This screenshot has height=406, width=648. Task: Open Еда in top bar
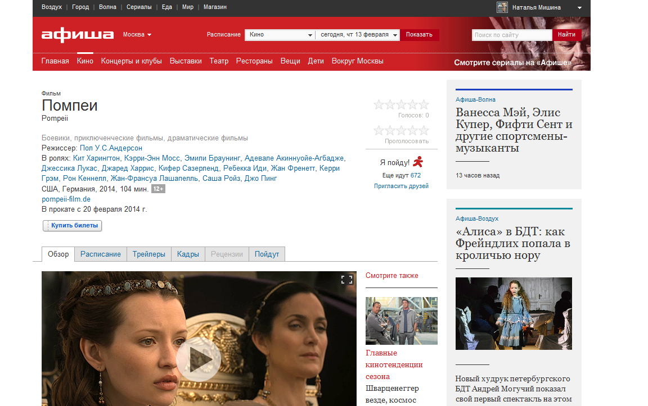167,7
